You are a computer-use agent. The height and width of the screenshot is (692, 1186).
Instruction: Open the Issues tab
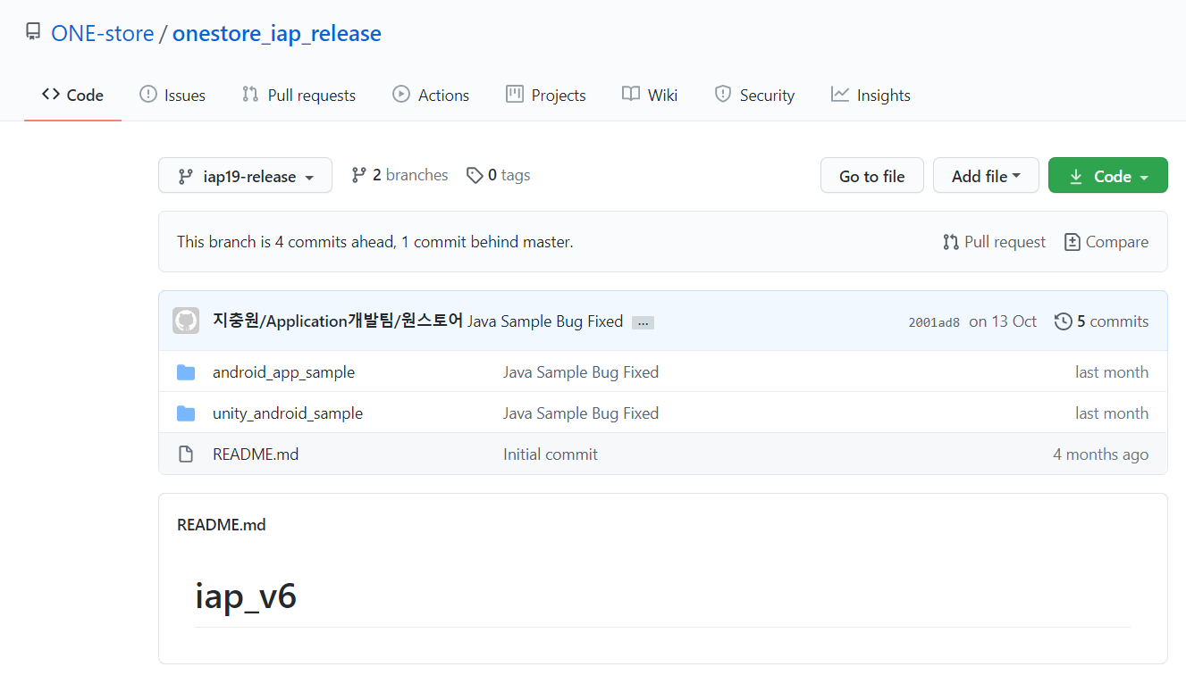(x=172, y=95)
